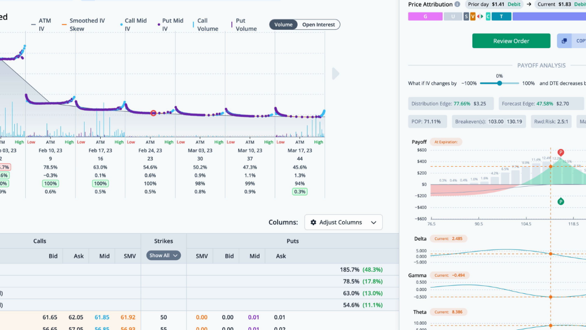
Task: Click the copy icon beside Review Order
Action: click(x=564, y=41)
